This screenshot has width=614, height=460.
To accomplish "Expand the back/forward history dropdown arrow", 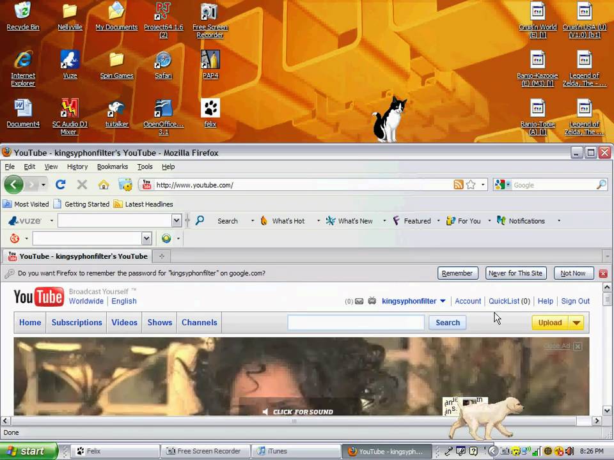I will tap(43, 185).
